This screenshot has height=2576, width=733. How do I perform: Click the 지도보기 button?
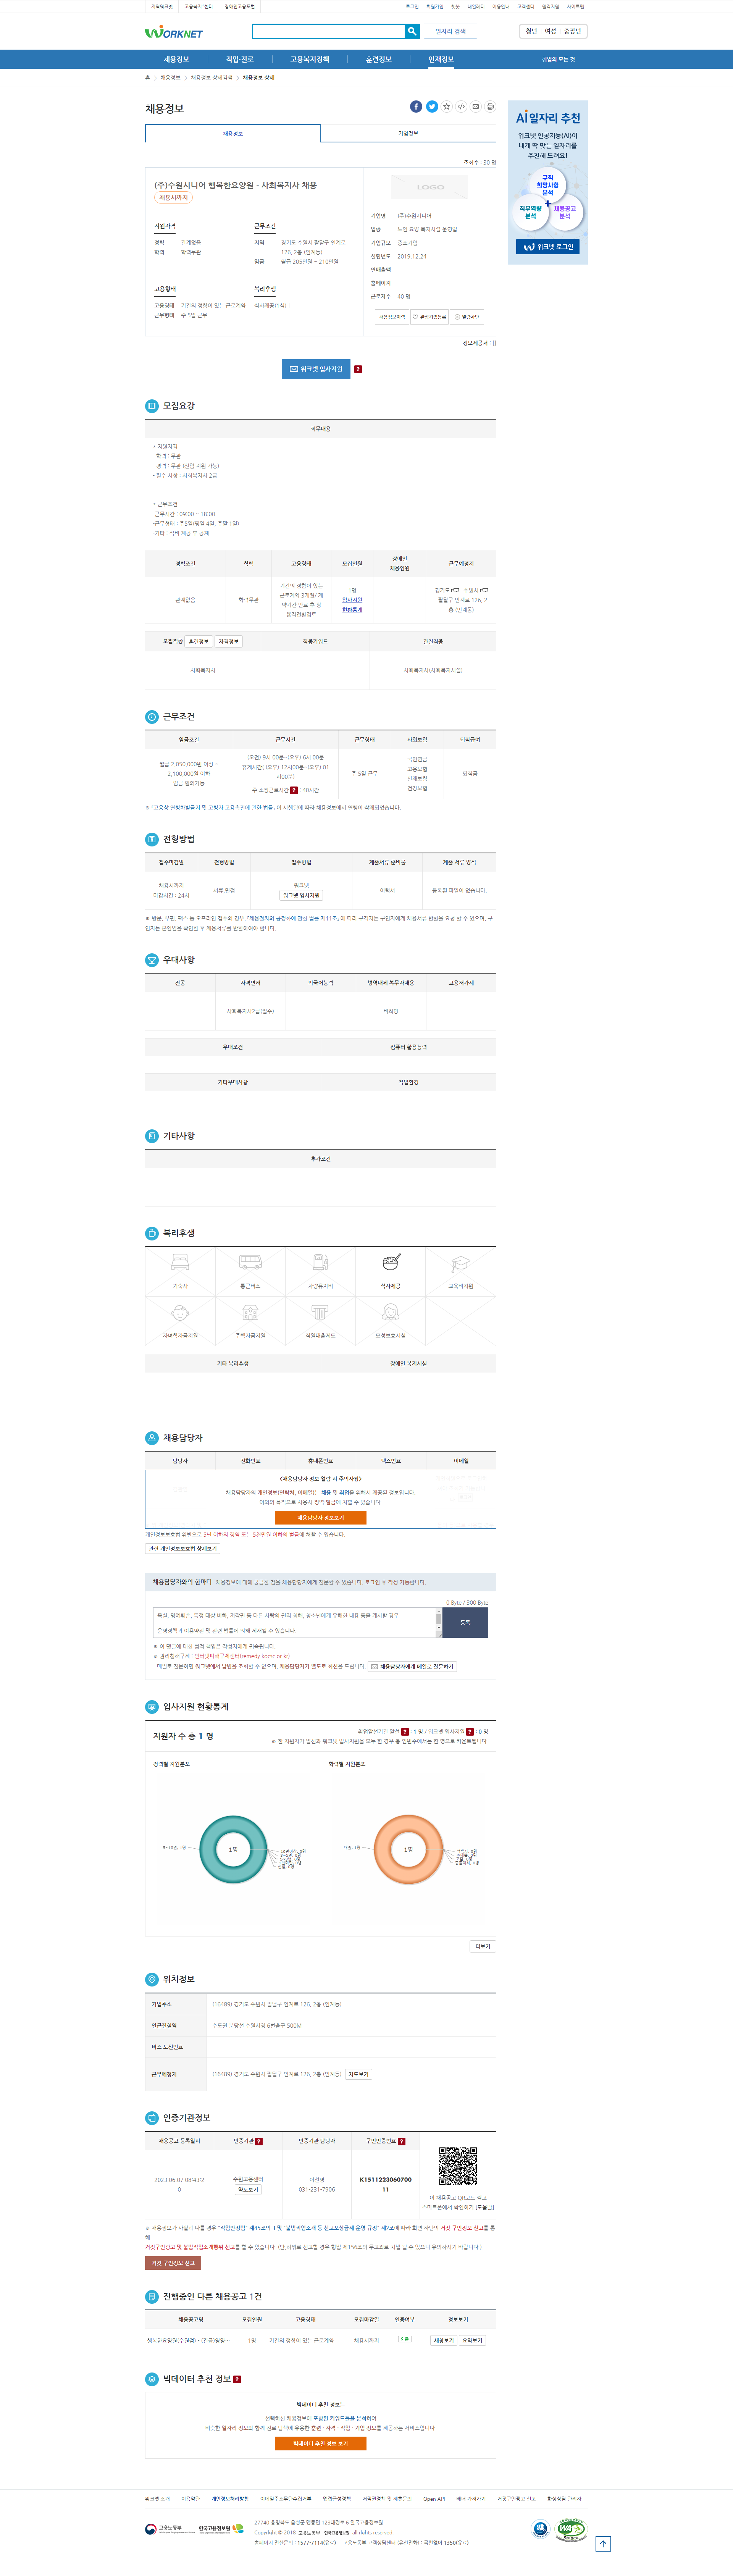coord(358,2074)
